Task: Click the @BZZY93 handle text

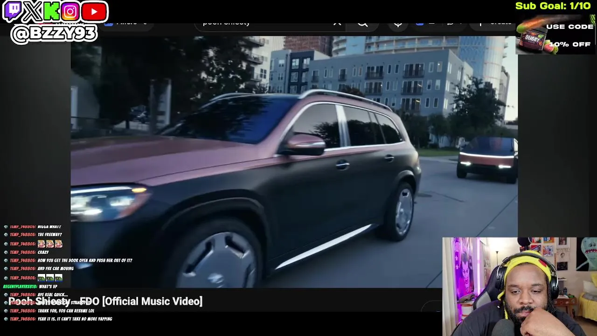Action: tap(54, 34)
